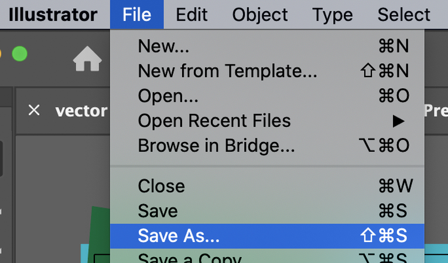
Task: Choose Open... in the File menu
Action: (168, 96)
